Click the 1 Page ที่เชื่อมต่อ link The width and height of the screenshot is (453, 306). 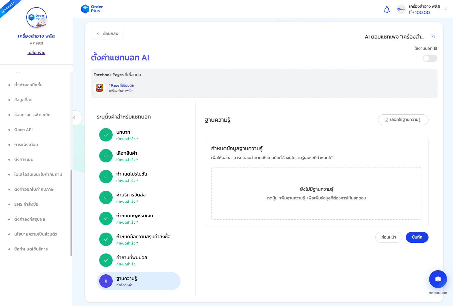(x=121, y=85)
